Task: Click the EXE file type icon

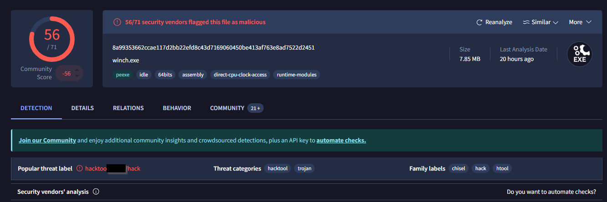Action: 579,54
